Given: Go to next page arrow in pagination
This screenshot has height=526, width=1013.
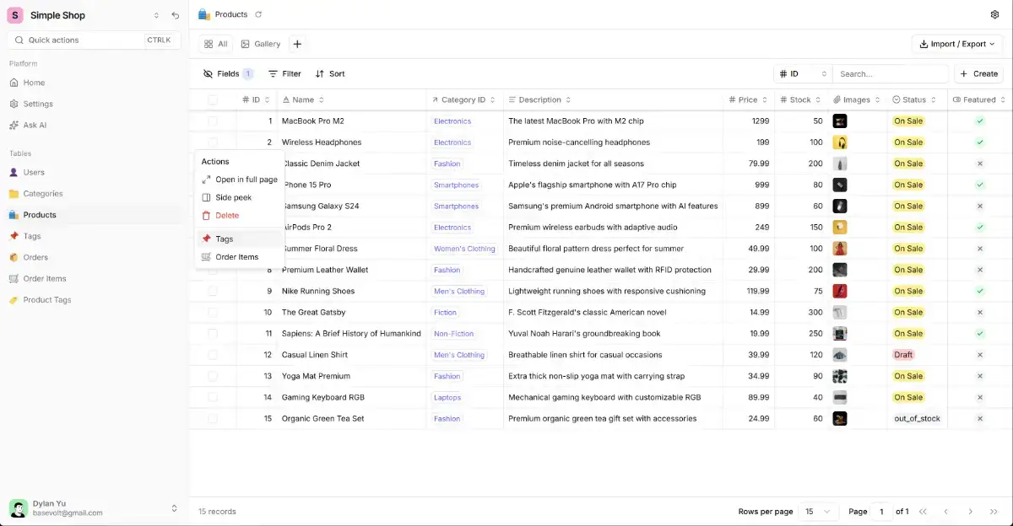Looking at the screenshot, I should (x=970, y=512).
